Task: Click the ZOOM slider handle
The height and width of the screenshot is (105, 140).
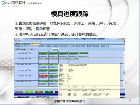Action: click(31, 46)
